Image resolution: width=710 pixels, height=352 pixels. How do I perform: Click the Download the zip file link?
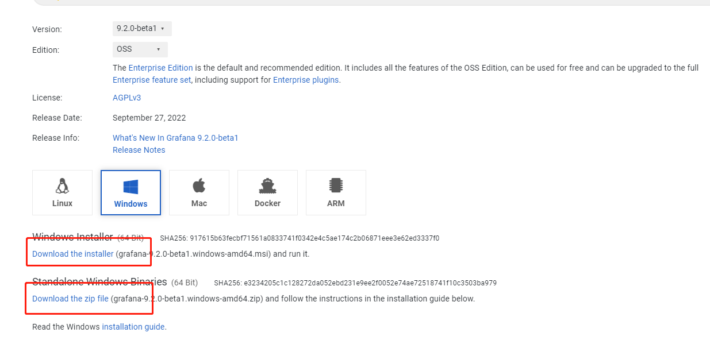[70, 299]
